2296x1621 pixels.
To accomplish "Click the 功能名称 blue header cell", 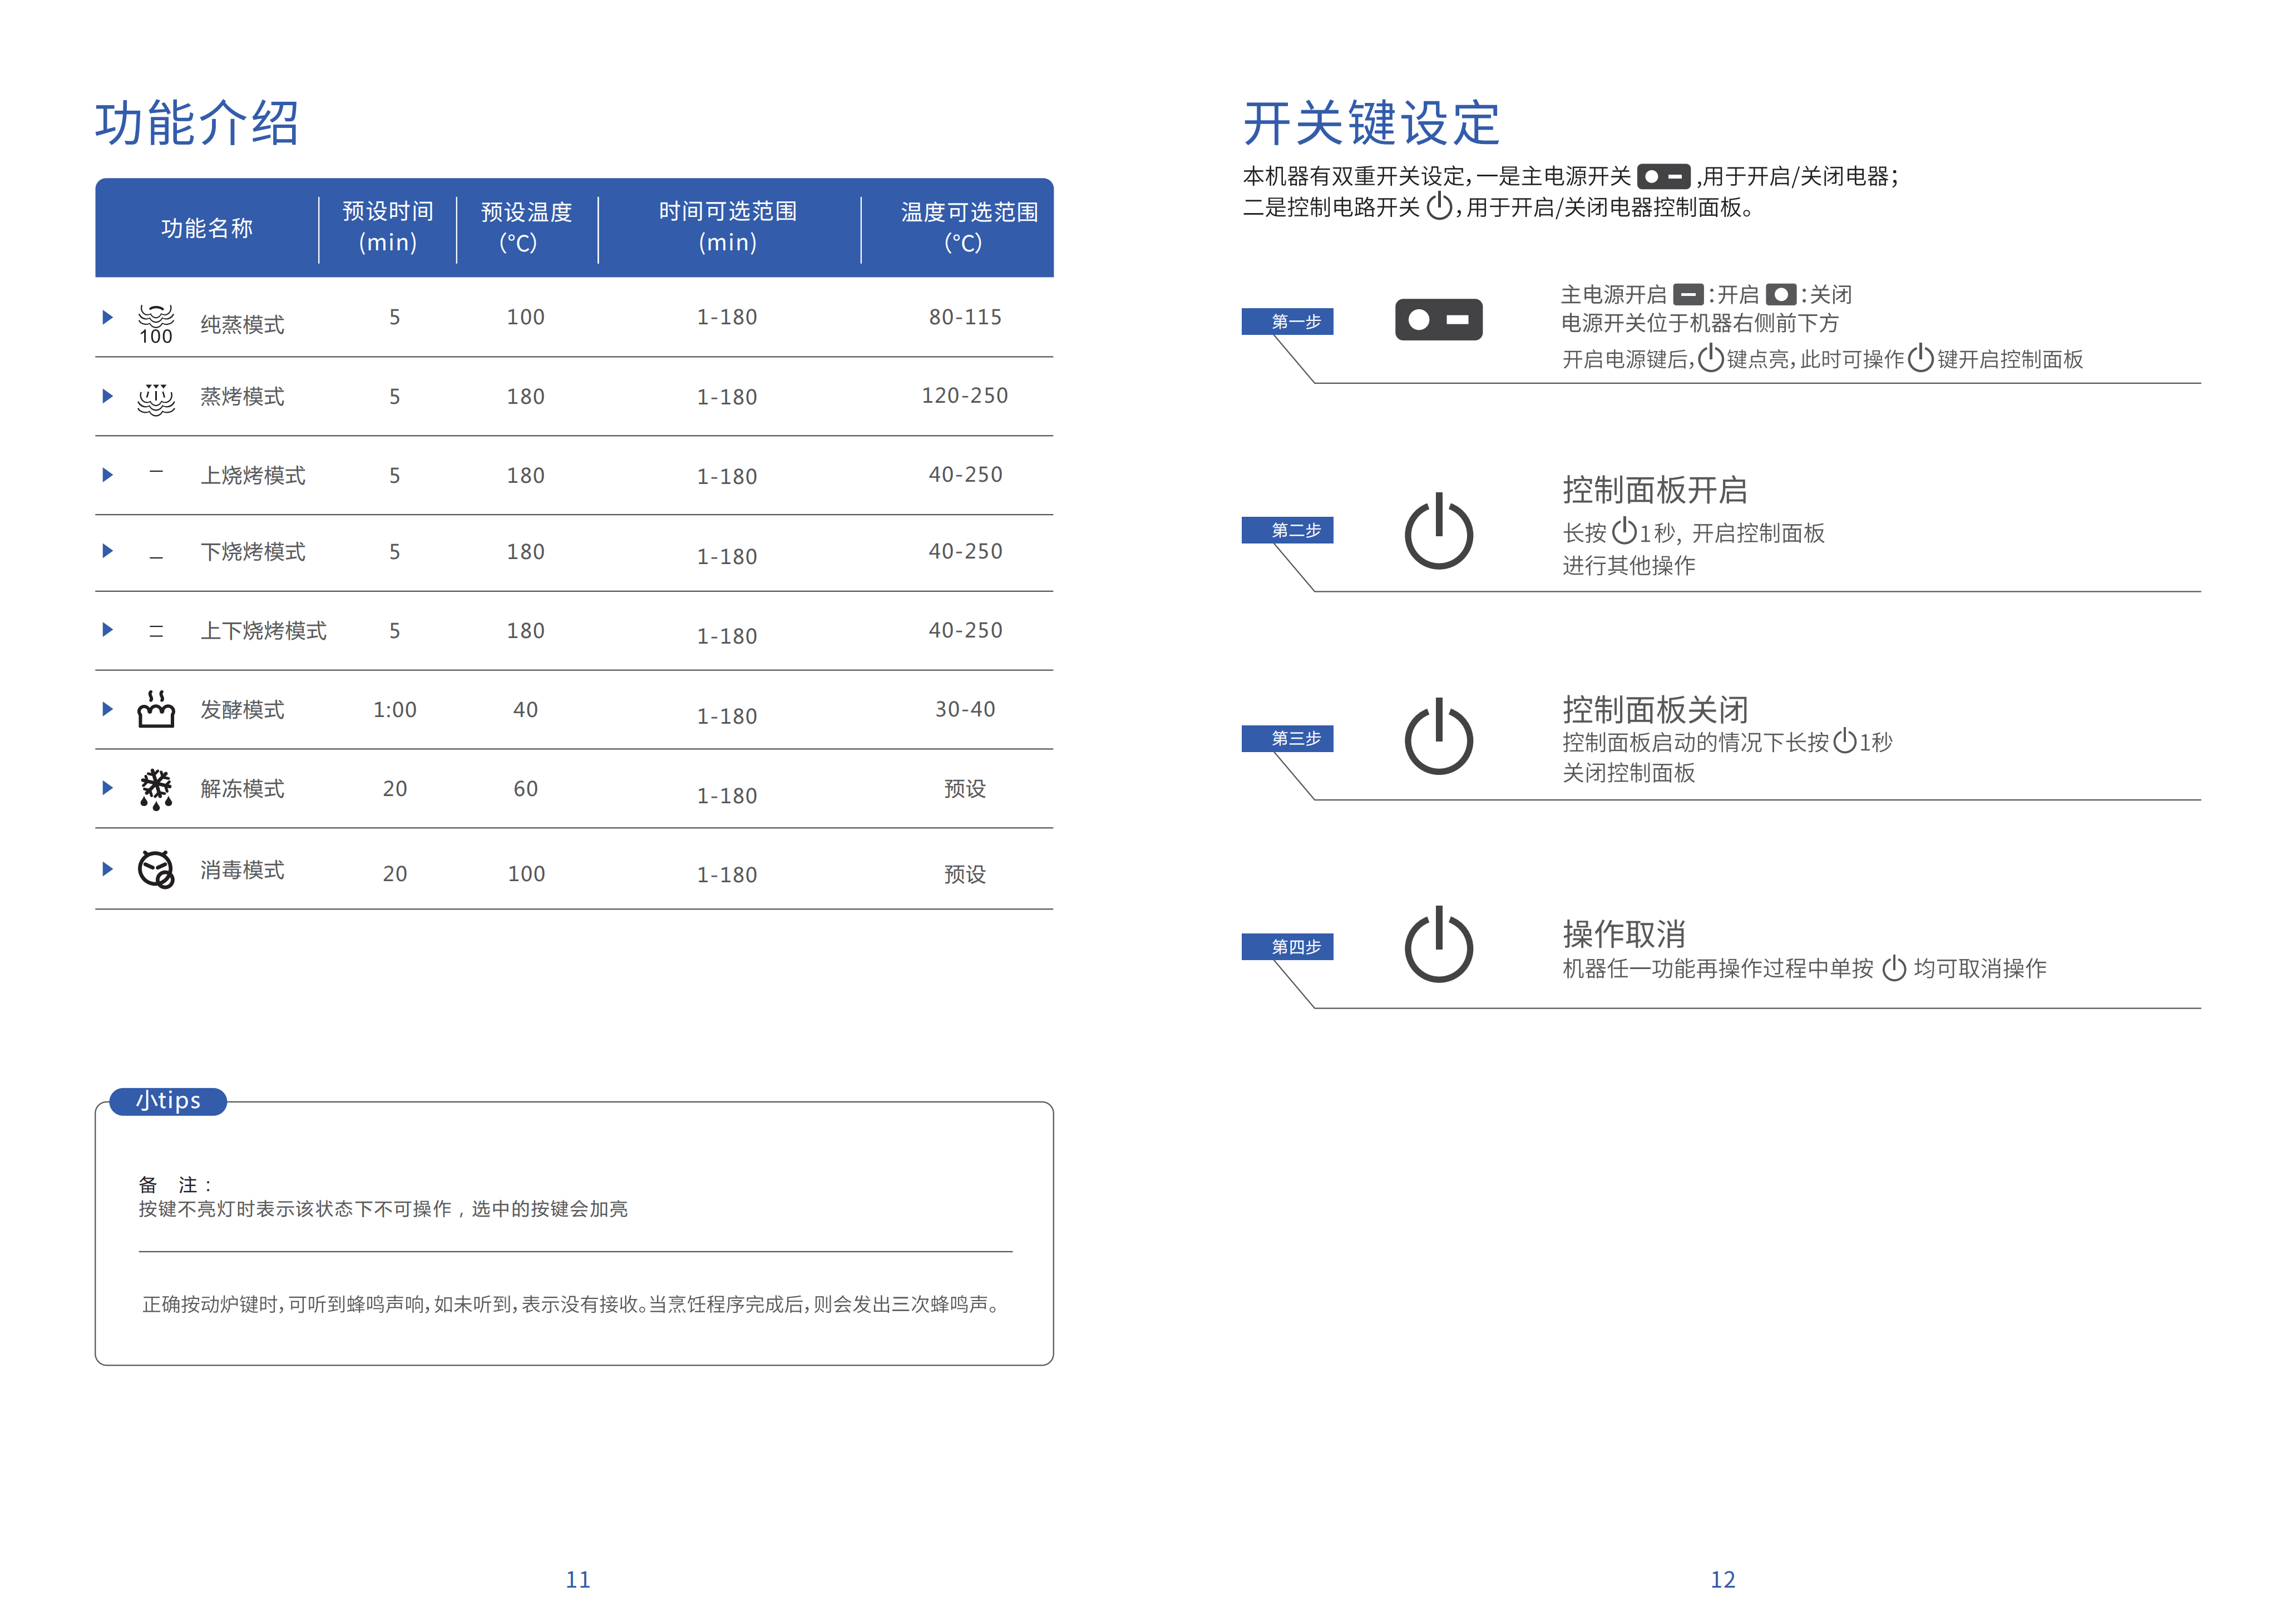I will [207, 228].
